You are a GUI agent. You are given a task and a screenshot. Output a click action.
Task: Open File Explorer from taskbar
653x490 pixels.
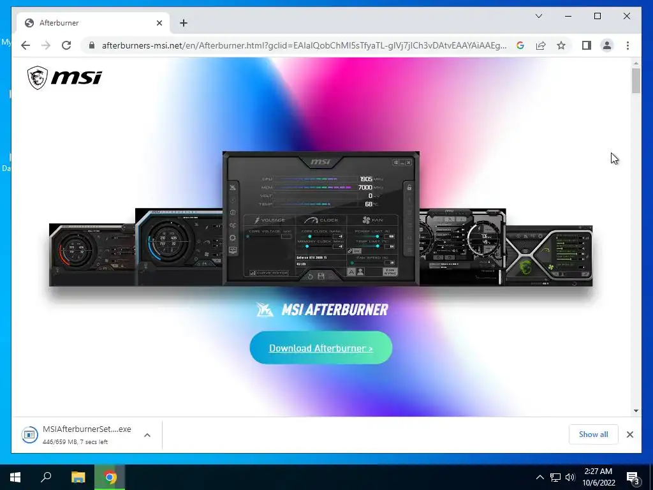coord(78,477)
